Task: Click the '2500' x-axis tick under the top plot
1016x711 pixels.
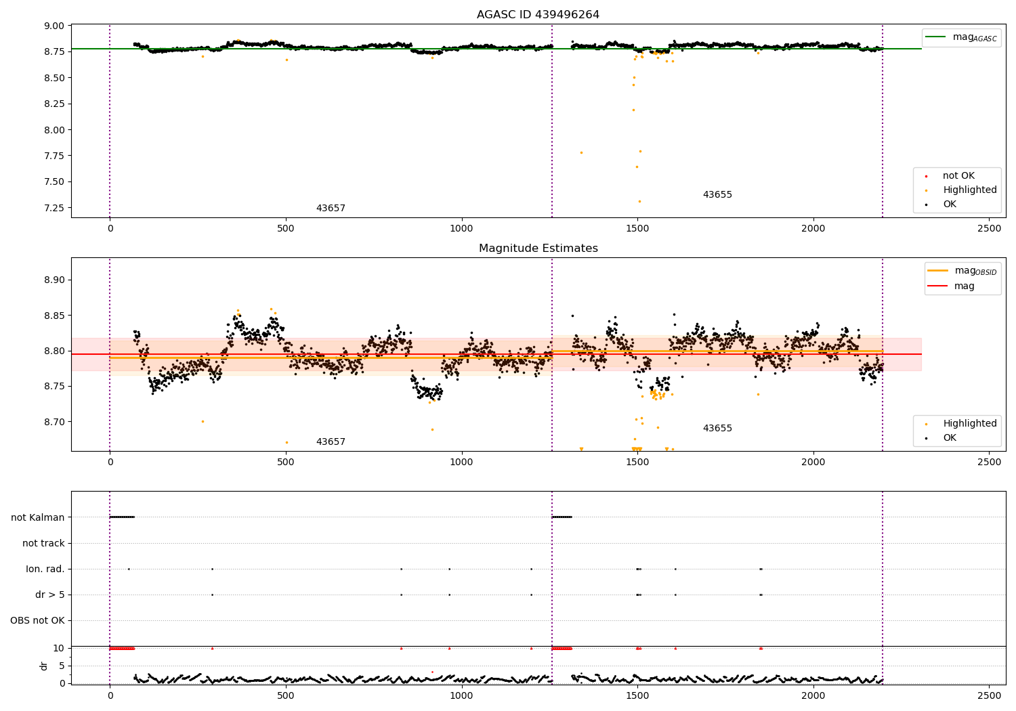Action: pos(989,229)
